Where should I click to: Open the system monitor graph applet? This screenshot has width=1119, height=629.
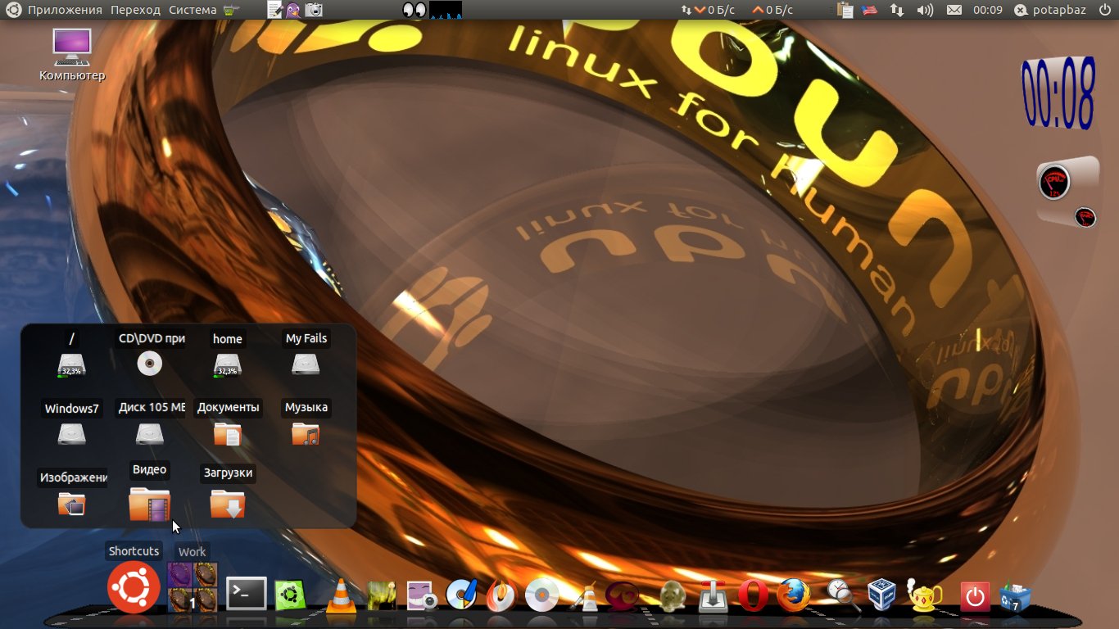pyautogui.click(x=446, y=10)
